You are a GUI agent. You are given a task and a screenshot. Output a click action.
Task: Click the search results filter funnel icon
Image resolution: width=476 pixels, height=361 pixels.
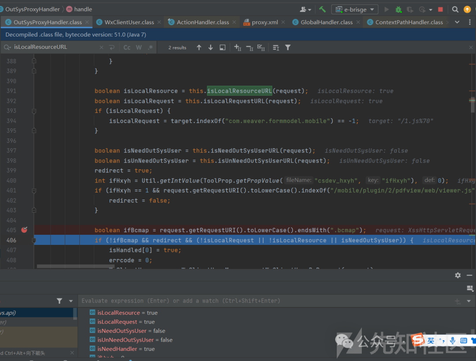[x=288, y=47]
